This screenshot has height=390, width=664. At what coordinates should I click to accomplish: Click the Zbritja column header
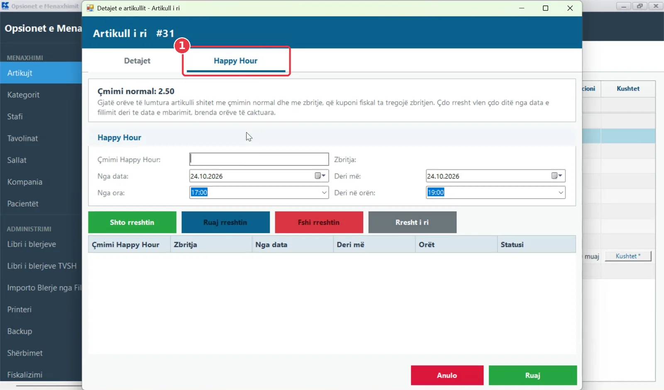click(x=211, y=244)
